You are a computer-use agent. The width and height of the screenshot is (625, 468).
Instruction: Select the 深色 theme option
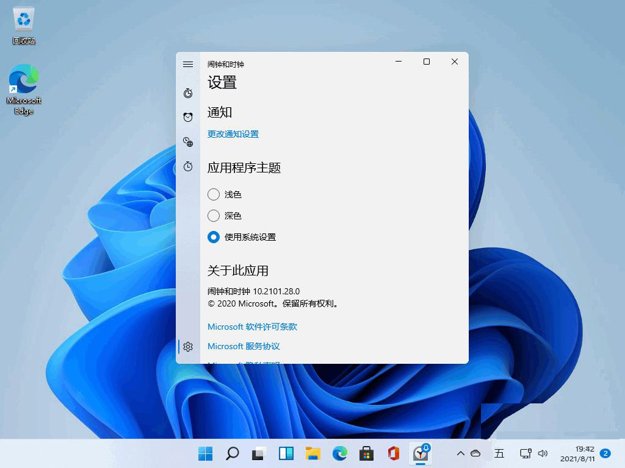click(x=225, y=216)
